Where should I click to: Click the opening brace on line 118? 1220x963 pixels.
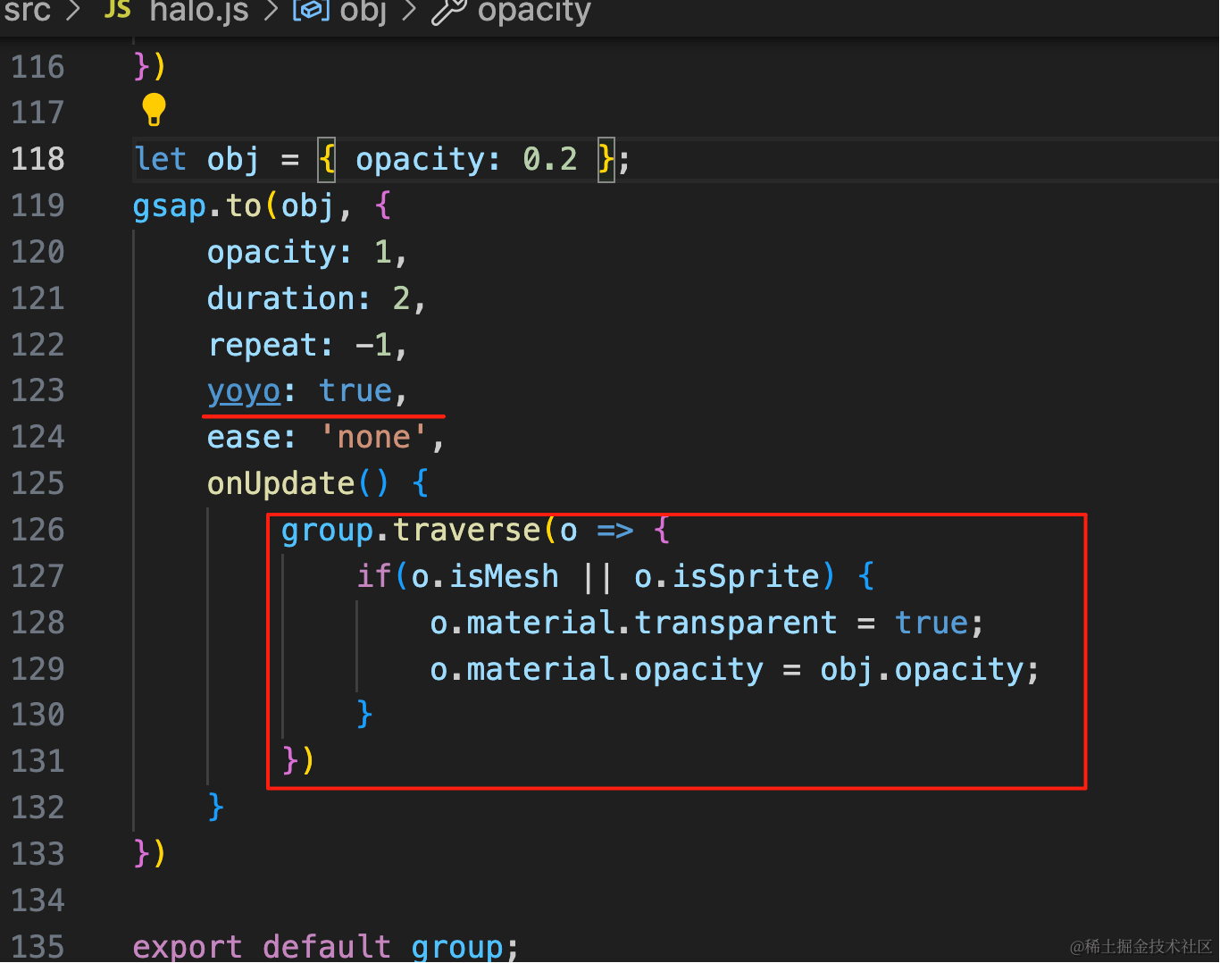[328, 160]
